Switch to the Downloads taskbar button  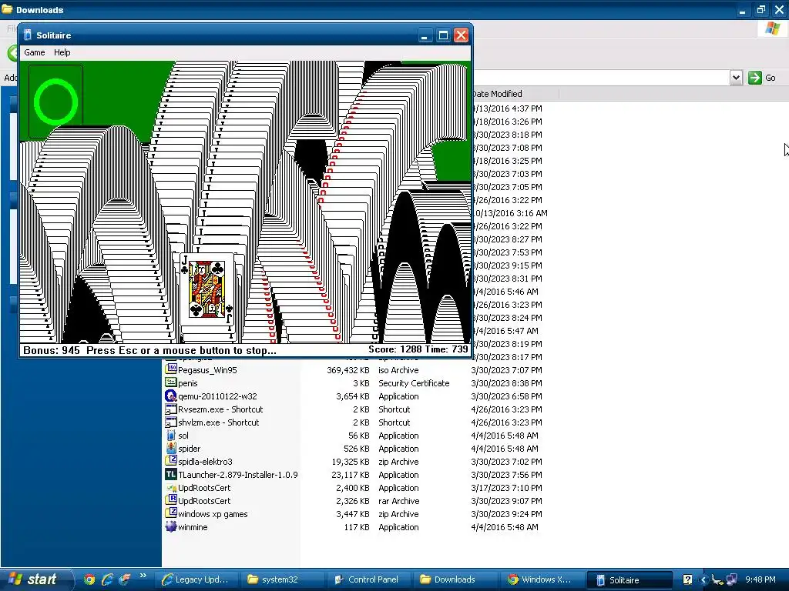coord(455,579)
